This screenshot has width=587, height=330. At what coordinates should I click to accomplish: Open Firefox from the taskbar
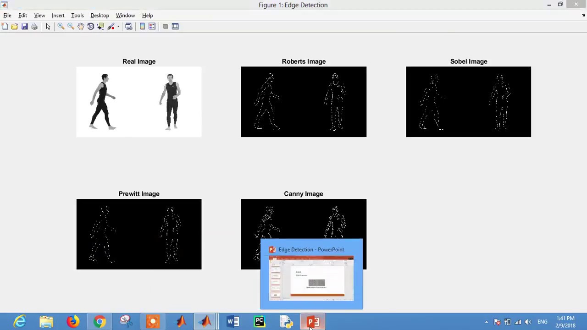(x=73, y=322)
